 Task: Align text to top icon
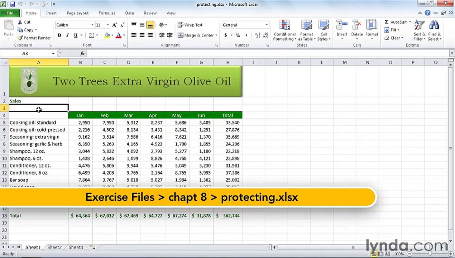click(134, 25)
